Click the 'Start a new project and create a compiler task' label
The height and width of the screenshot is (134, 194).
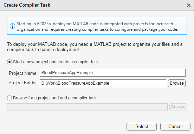(56, 62)
